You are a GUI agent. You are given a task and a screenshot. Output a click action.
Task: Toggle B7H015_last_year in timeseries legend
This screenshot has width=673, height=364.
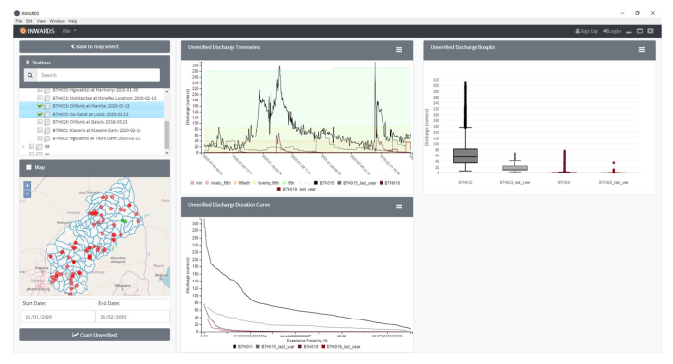[357, 183]
